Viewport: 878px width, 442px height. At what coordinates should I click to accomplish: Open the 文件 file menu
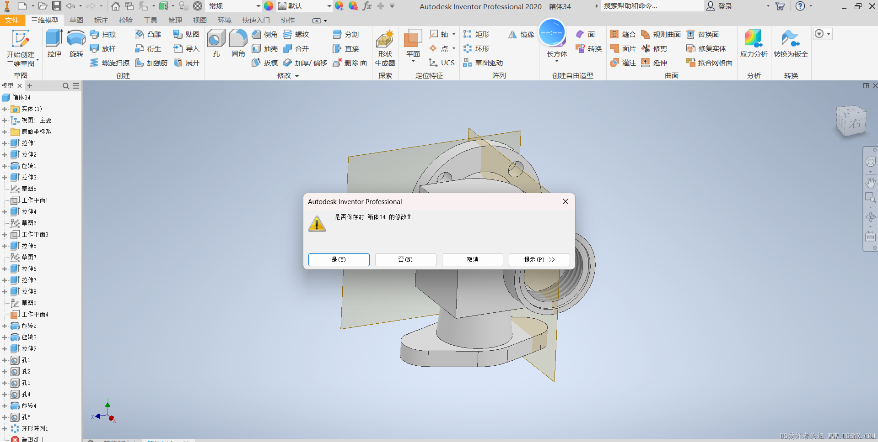12,21
